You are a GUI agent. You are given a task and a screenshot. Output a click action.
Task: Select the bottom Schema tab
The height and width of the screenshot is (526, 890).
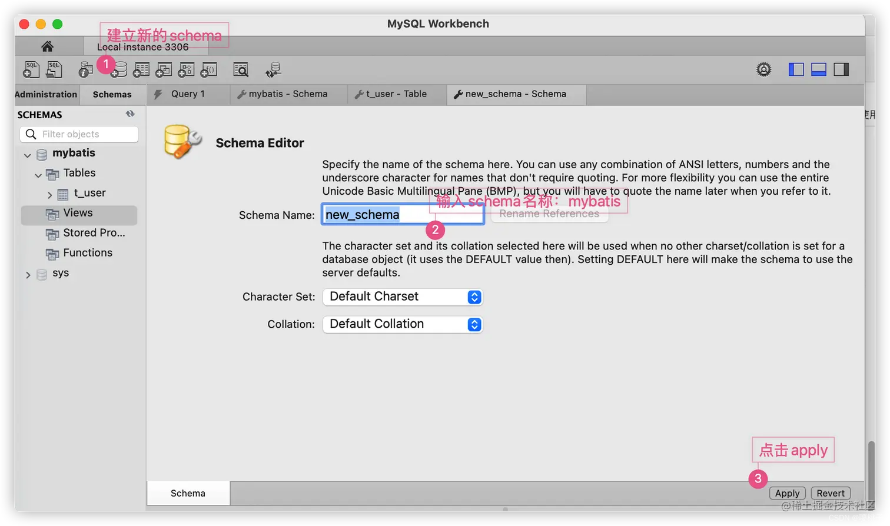tap(188, 493)
